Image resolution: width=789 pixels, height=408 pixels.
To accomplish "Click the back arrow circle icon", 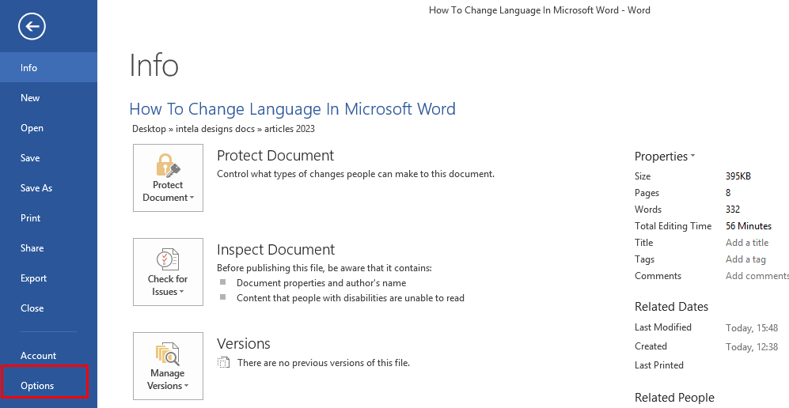I will [32, 27].
